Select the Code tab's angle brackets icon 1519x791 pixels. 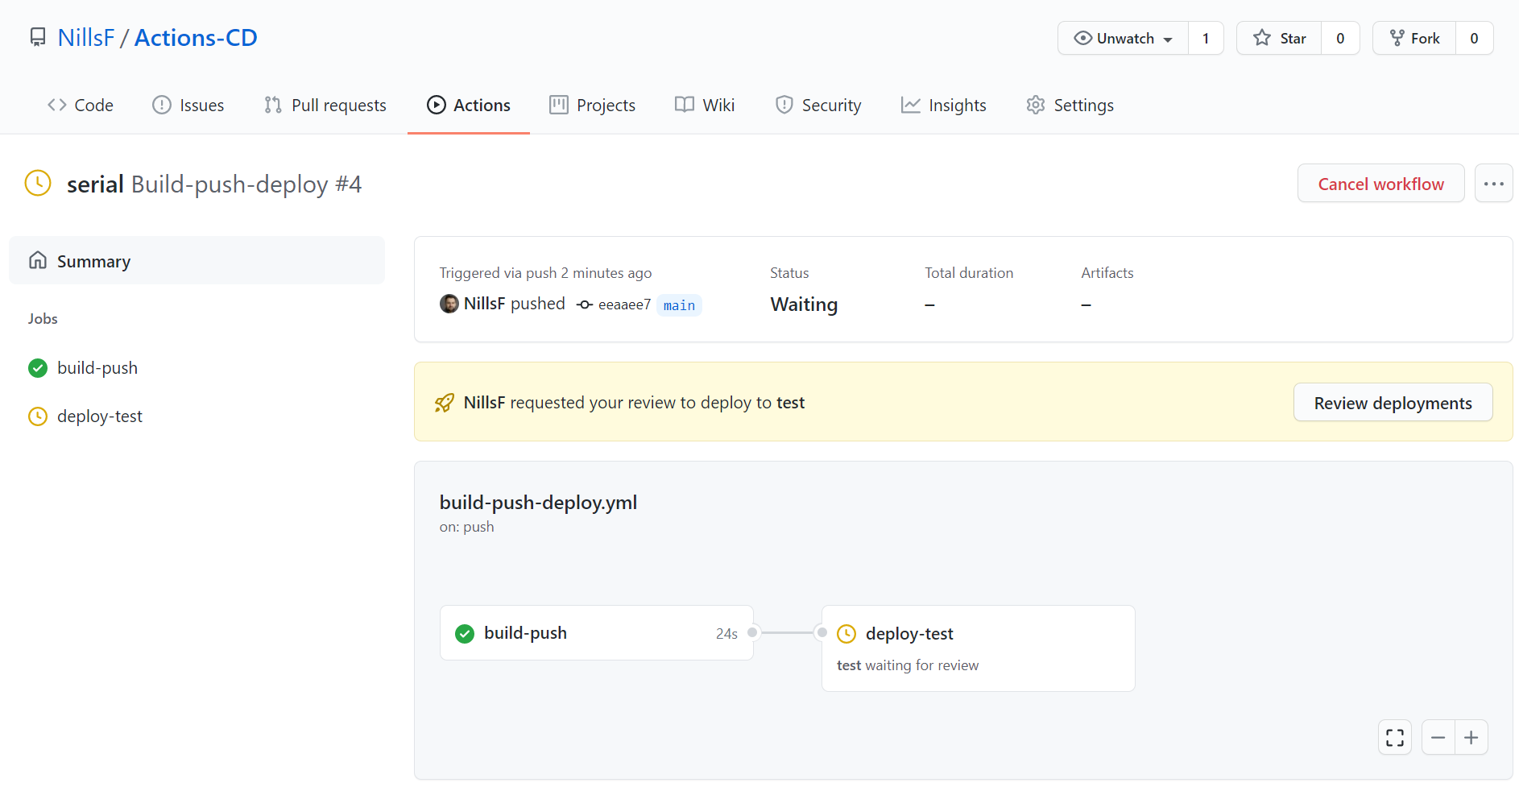(56, 105)
